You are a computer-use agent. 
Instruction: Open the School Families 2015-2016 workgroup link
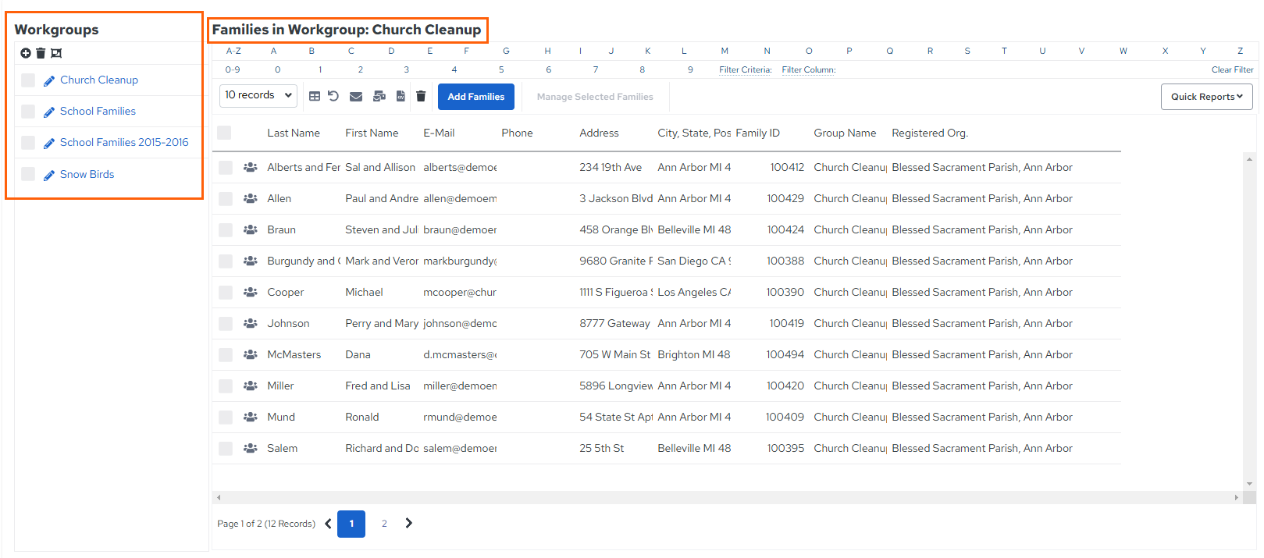tap(124, 142)
